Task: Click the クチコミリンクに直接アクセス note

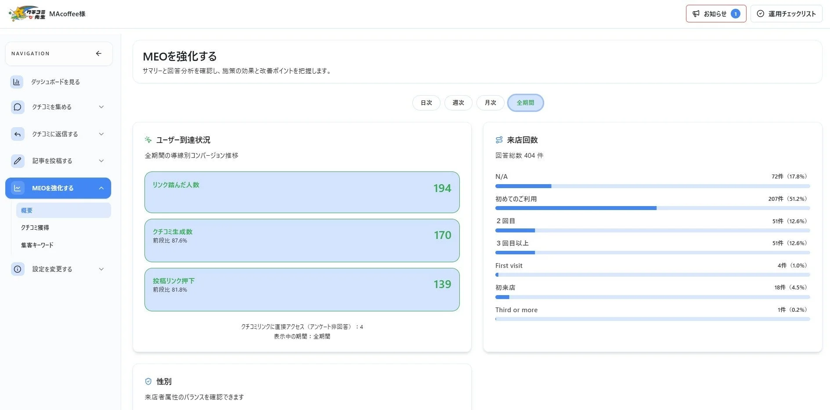Action: [x=302, y=327]
